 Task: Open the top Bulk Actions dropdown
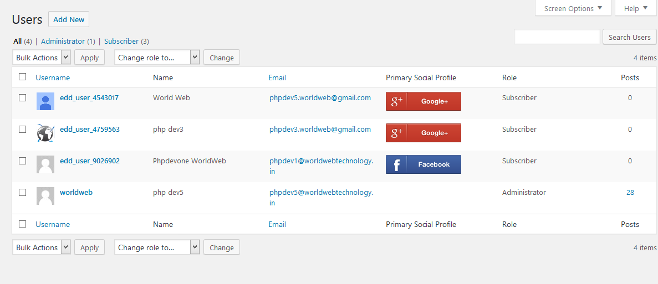point(42,58)
